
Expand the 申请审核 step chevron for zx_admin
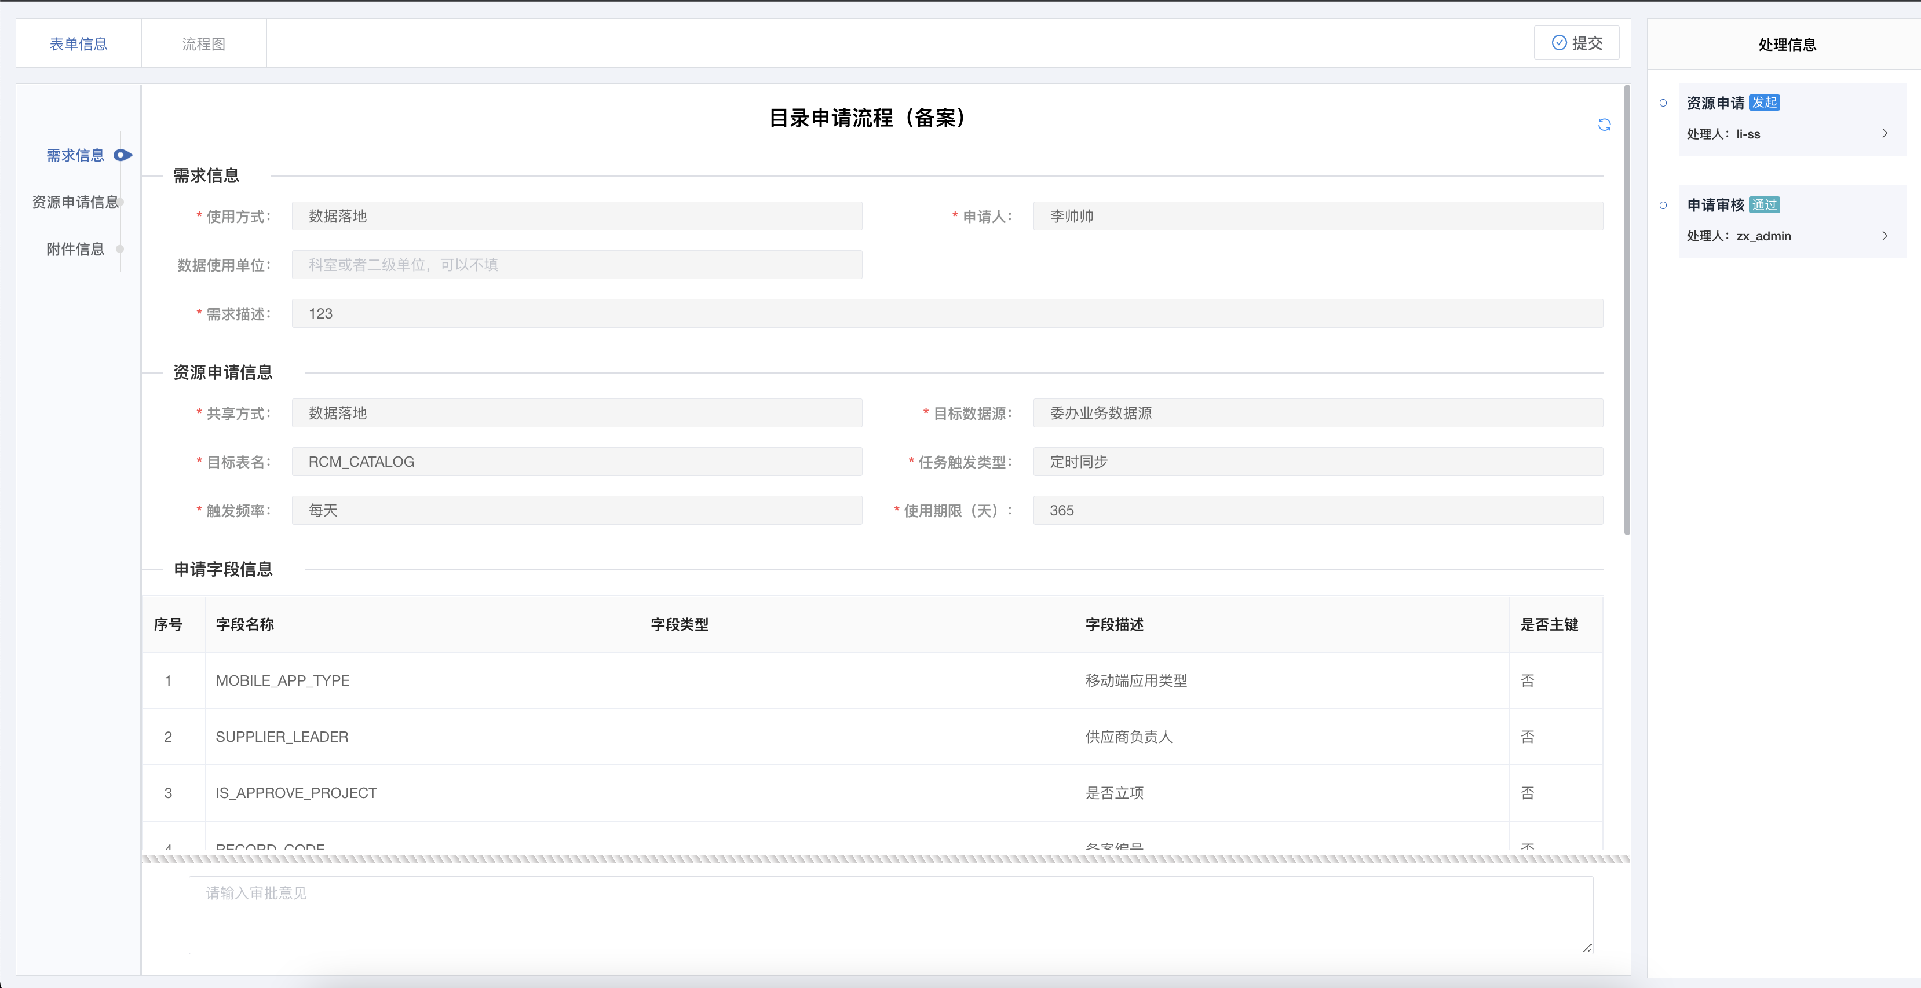[x=1885, y=236]
